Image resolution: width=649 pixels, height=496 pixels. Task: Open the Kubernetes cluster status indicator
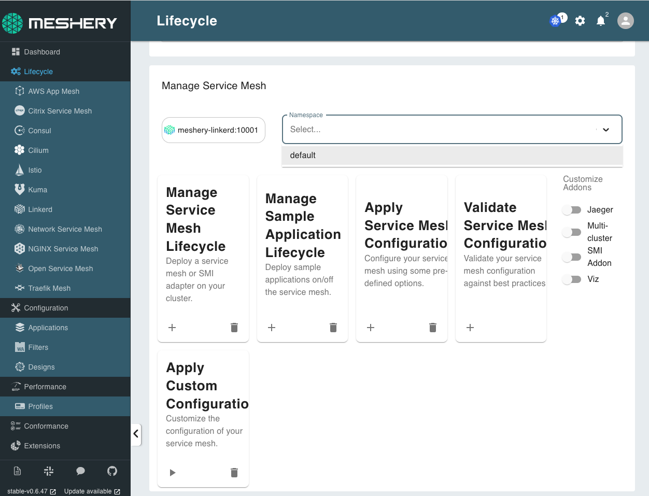point(554,21)
